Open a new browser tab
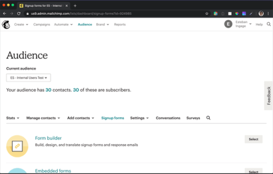This screenshot has width=273, height=174. [75, 6]
